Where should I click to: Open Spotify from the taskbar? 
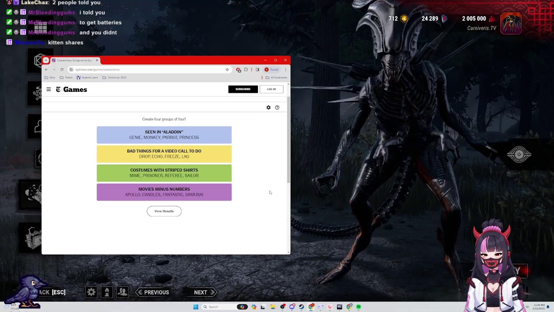(x=358, y=307)
